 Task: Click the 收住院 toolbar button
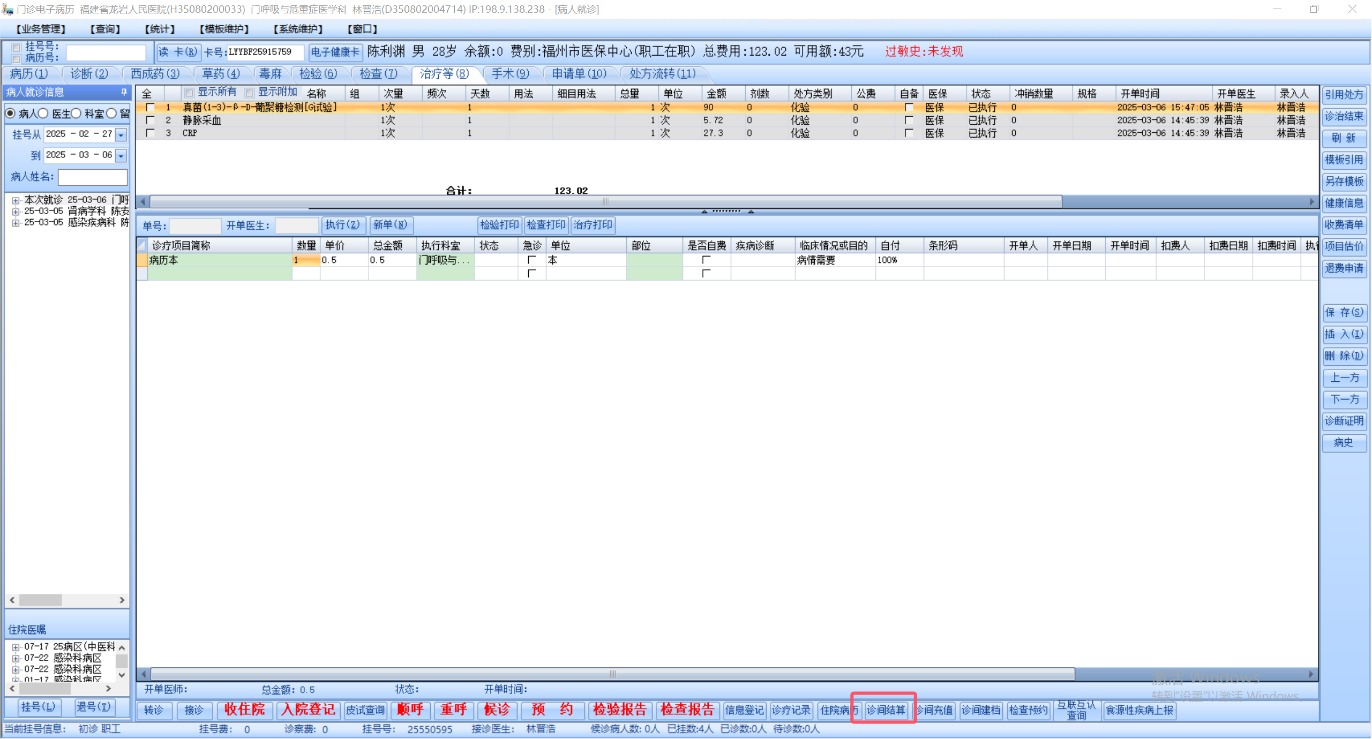245,710
